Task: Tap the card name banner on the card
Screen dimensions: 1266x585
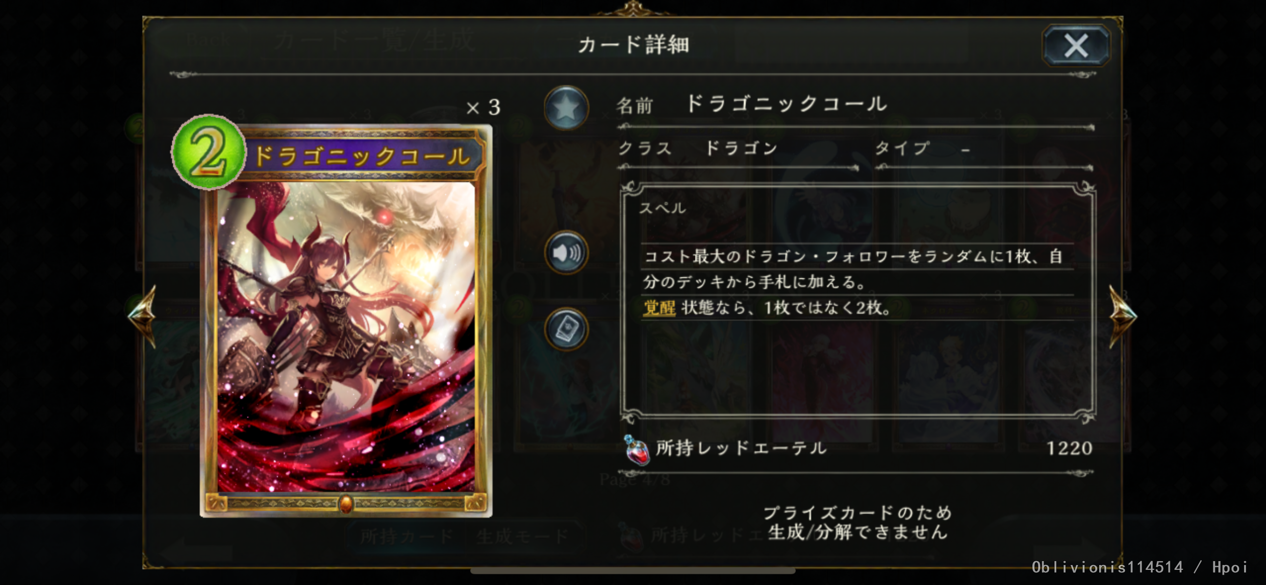Action: [x=362, y=156]
